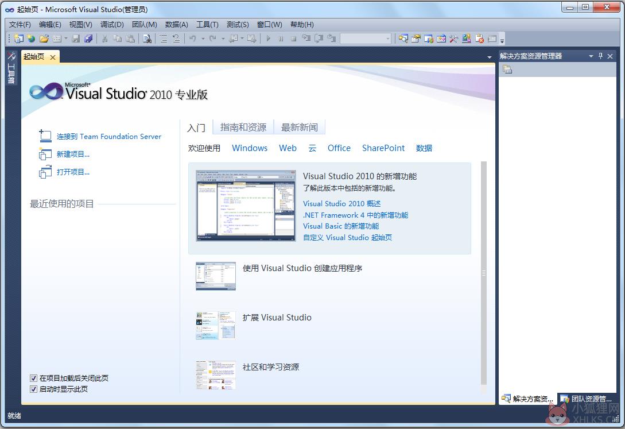Viewport: 625px width, 429px height.
Task: Click the Step Out debug icon
Action: pyautogui.click(x=332, y=38)
